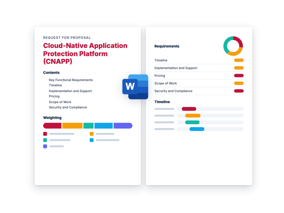Click the 'Requirements' heading

[167, 46]
